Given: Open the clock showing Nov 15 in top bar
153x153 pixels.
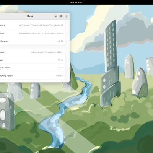Looking at the screenshot, I should pyautogui.click(x=76, y=2).
